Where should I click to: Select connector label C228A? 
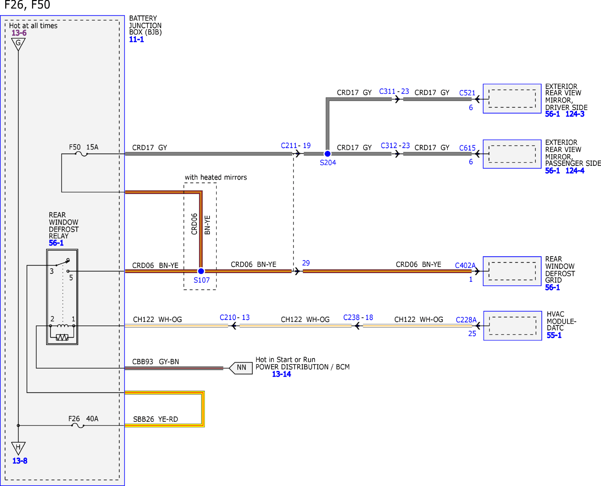(x=466, y=320)
